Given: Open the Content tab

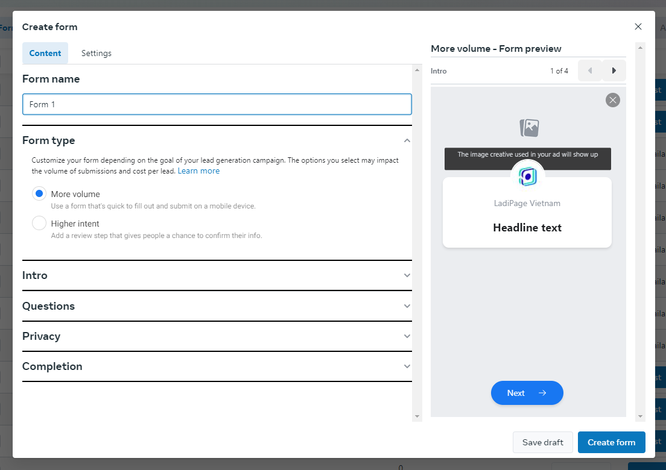Looking at the screenshot, I should coord(45,53).
